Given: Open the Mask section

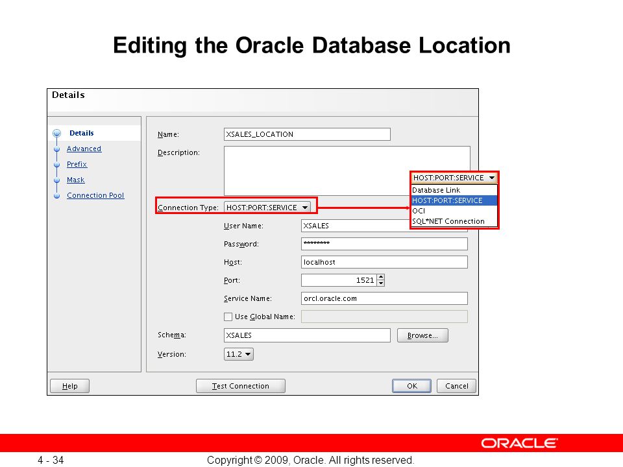Looking at the screenshot, I should pos(75,180).
